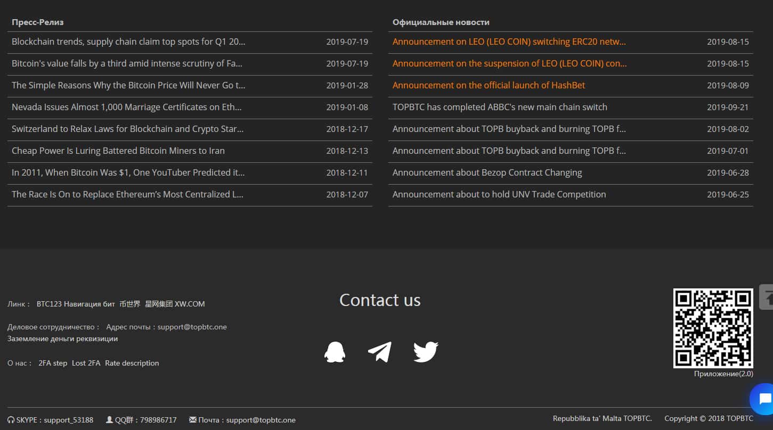
Task: Click the Twitter bird icon
Action: pos(426,352)
